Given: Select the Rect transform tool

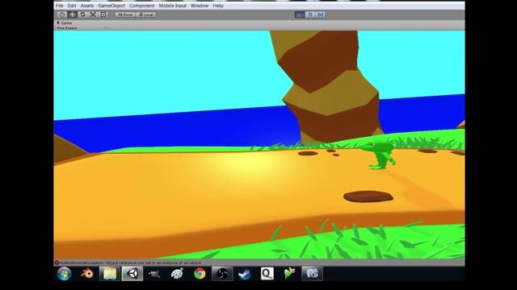Looking at the screenshot, I should click(103, 14).
